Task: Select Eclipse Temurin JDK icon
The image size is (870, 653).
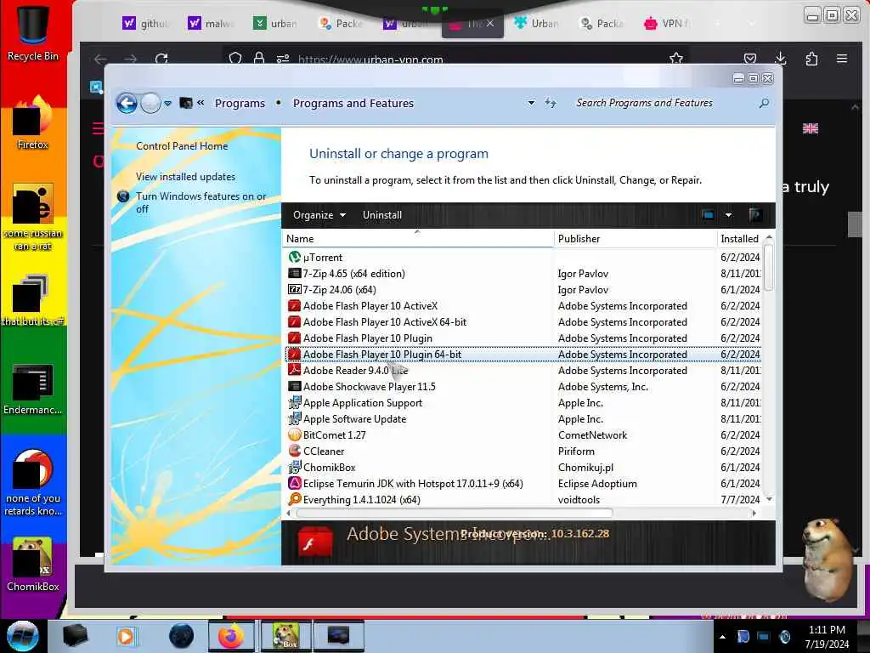Action: click(295, 483)
